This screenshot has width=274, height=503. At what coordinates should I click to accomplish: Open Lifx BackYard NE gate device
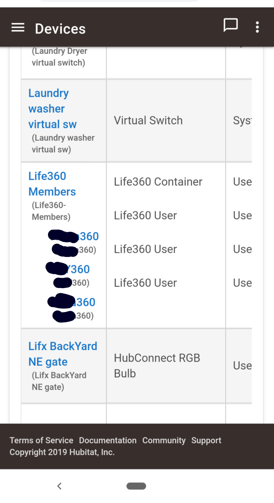[62, 354]
